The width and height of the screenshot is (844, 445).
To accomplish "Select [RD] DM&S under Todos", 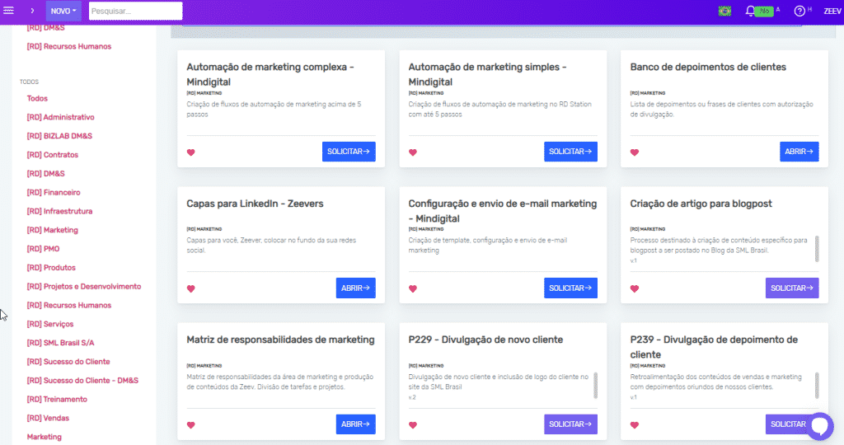I will click(x=46, y=174).
